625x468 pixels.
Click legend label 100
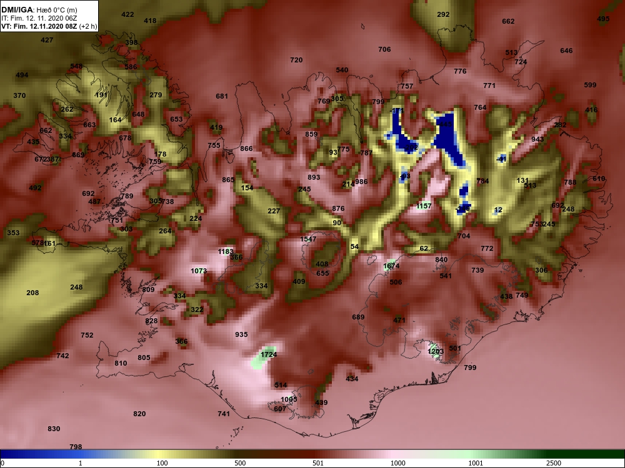tap(162, 463)
